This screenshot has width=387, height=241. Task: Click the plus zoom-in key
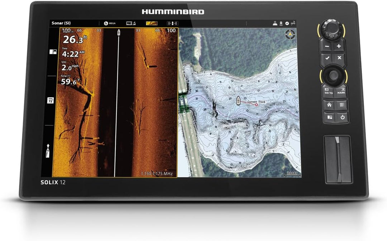tap(339, 46)
